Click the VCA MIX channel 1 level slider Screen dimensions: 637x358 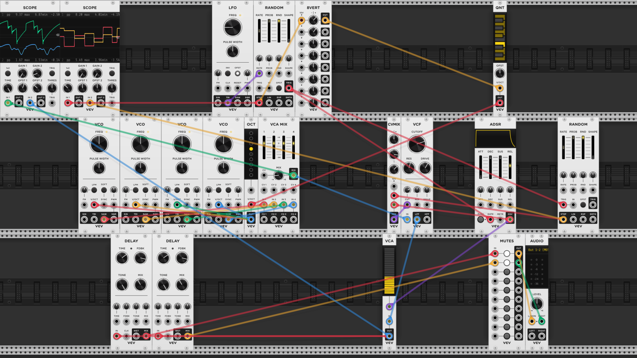point(264,147)
